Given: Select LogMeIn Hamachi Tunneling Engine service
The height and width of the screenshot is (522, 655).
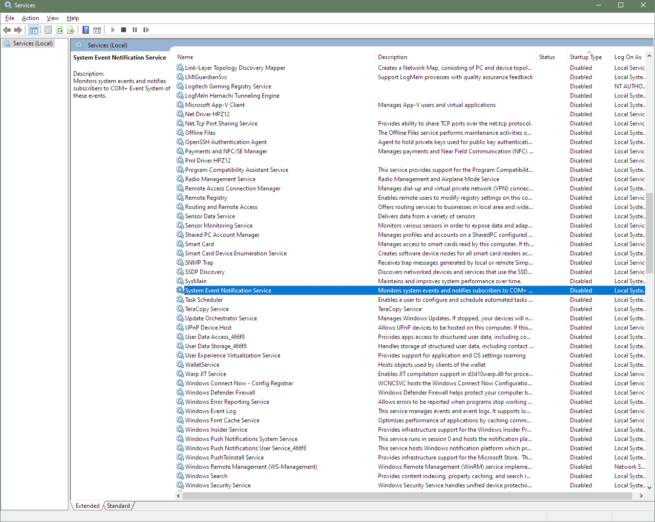Looking at the screenshot, I should coord(410,96).
